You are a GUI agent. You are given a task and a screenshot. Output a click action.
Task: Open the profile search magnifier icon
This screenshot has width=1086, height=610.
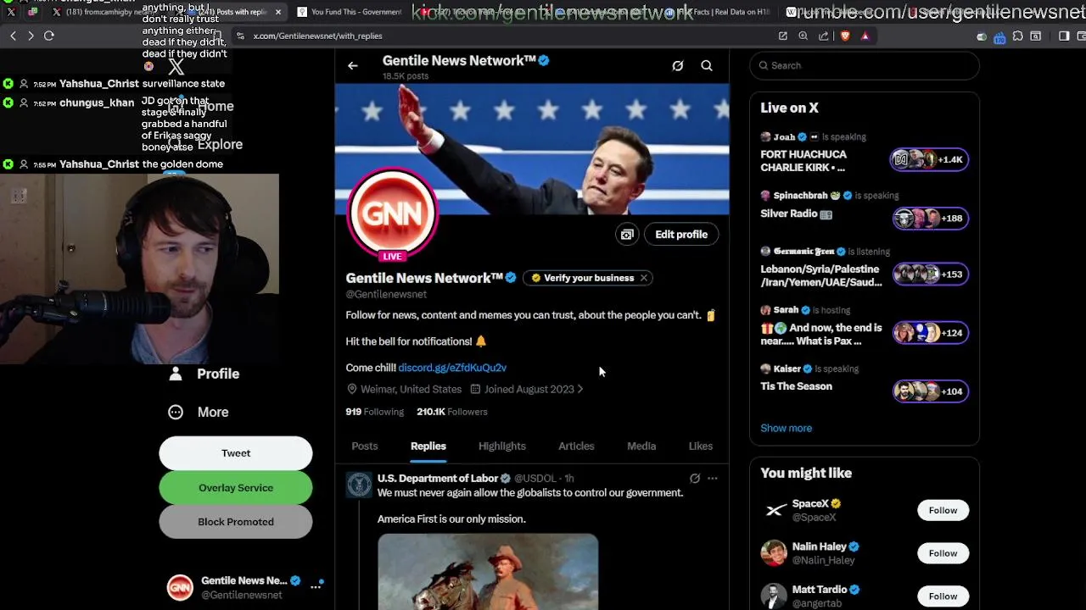point(707,65)
